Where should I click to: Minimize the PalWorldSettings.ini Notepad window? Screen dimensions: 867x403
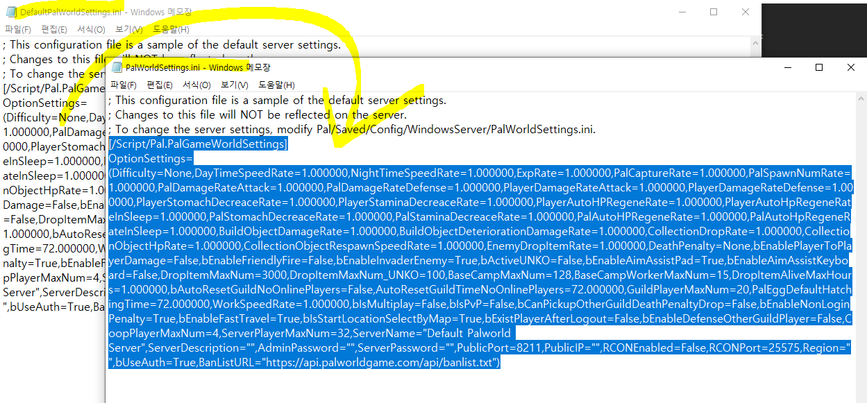787,67
